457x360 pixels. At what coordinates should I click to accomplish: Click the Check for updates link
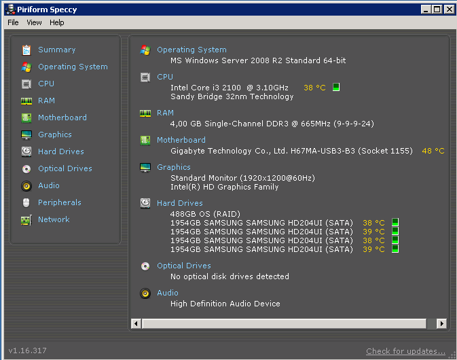point(405,351)
